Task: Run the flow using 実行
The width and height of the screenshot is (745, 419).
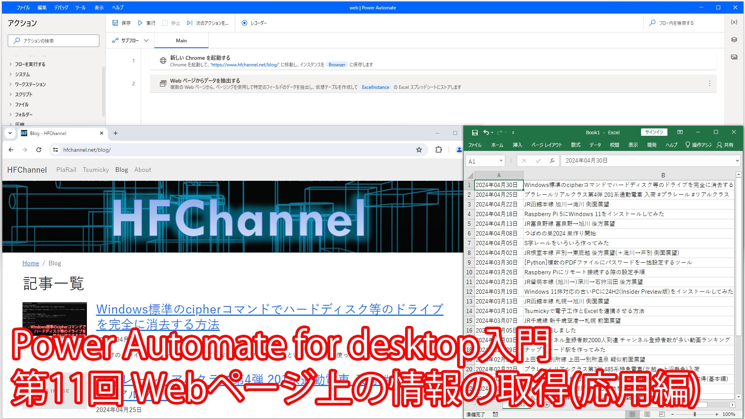Action: [x=147, y=23]
